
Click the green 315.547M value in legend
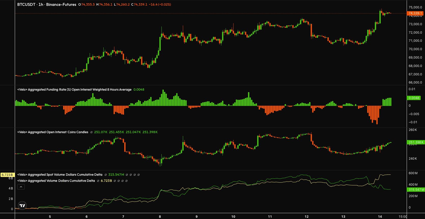116,175
